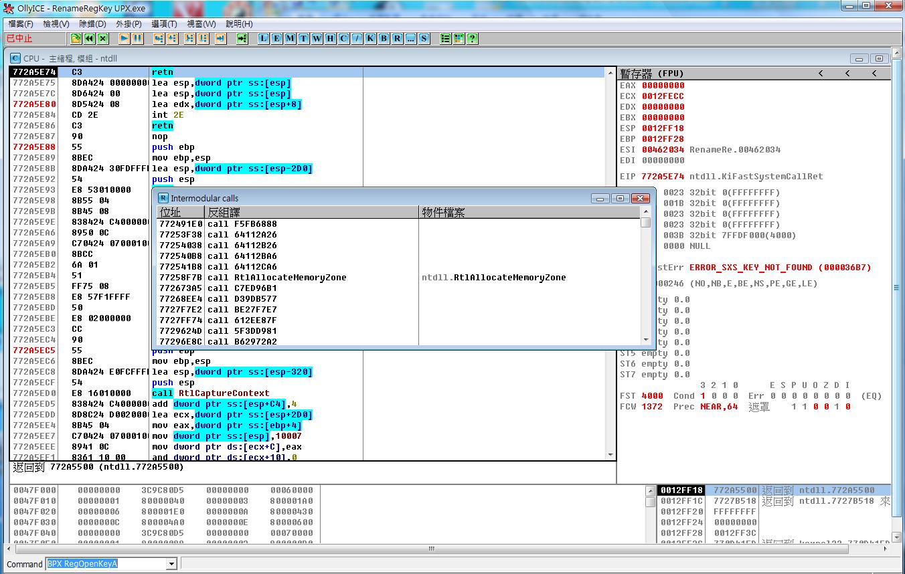Screen dimensions: 905x574
Task: Show References with the R icon
Action: 398,39
